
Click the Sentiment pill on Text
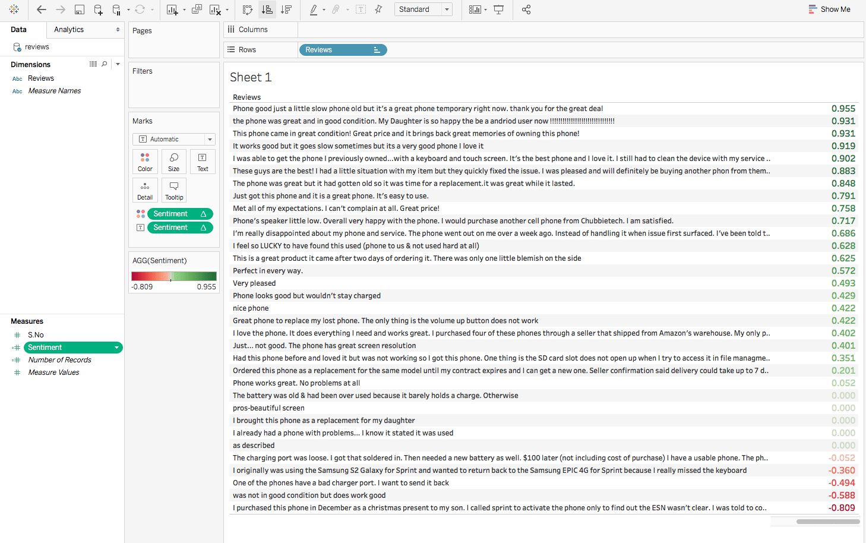point(180,228)
